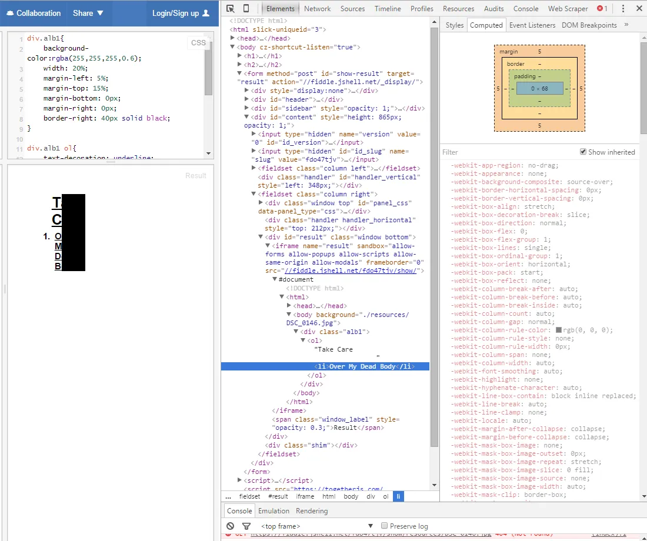Image resolution: width=647 pixels, height=541 pixels.
Task: Expand the head element node
Action: tap(232, 38)
